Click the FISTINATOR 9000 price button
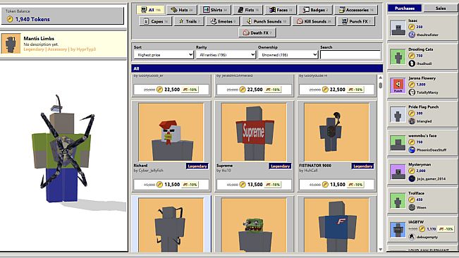This screenshot has width=459, height=258. click(336, 185)
